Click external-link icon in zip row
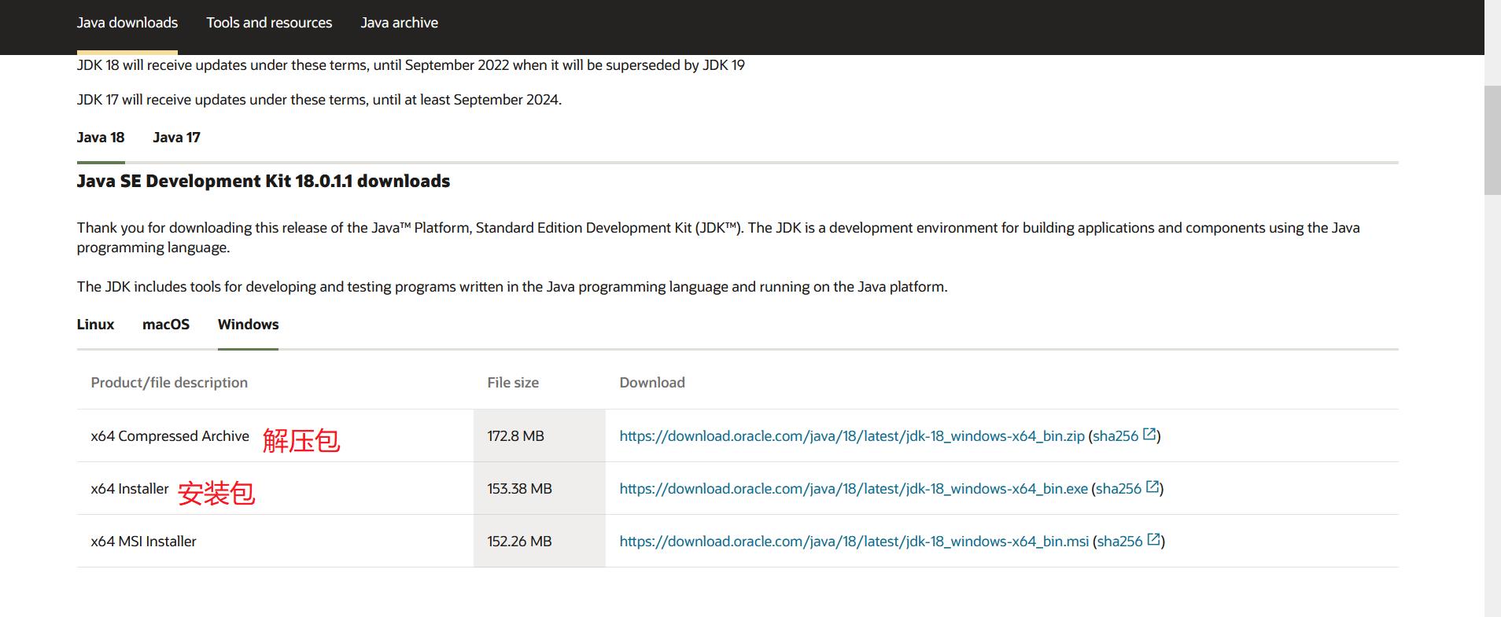Image resolution: width=1501 pixels, height=617 pixels. pos(1149,434)
